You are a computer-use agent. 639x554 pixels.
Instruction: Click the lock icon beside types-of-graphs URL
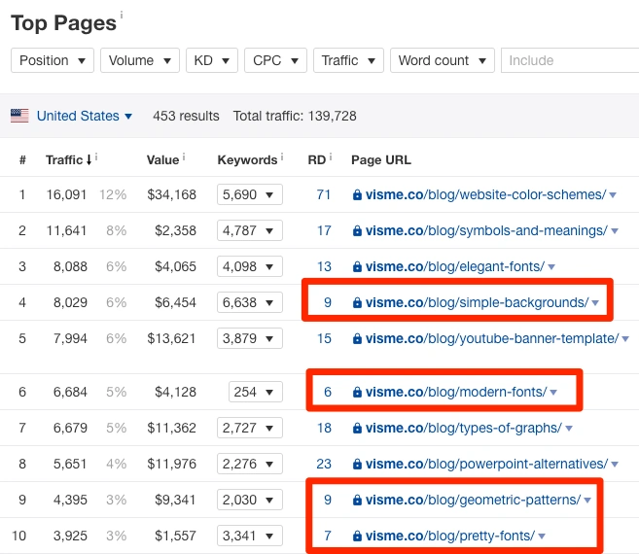click(357, 428)
